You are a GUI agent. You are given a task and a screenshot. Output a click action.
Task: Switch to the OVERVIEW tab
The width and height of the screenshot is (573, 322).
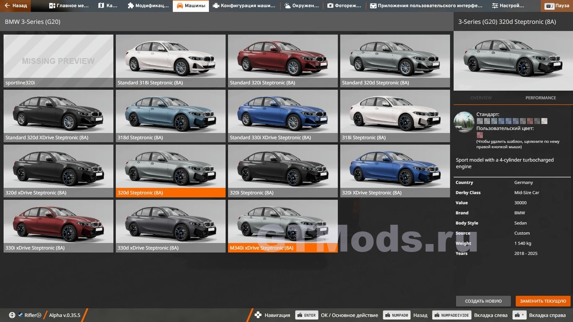click(481, 98)
